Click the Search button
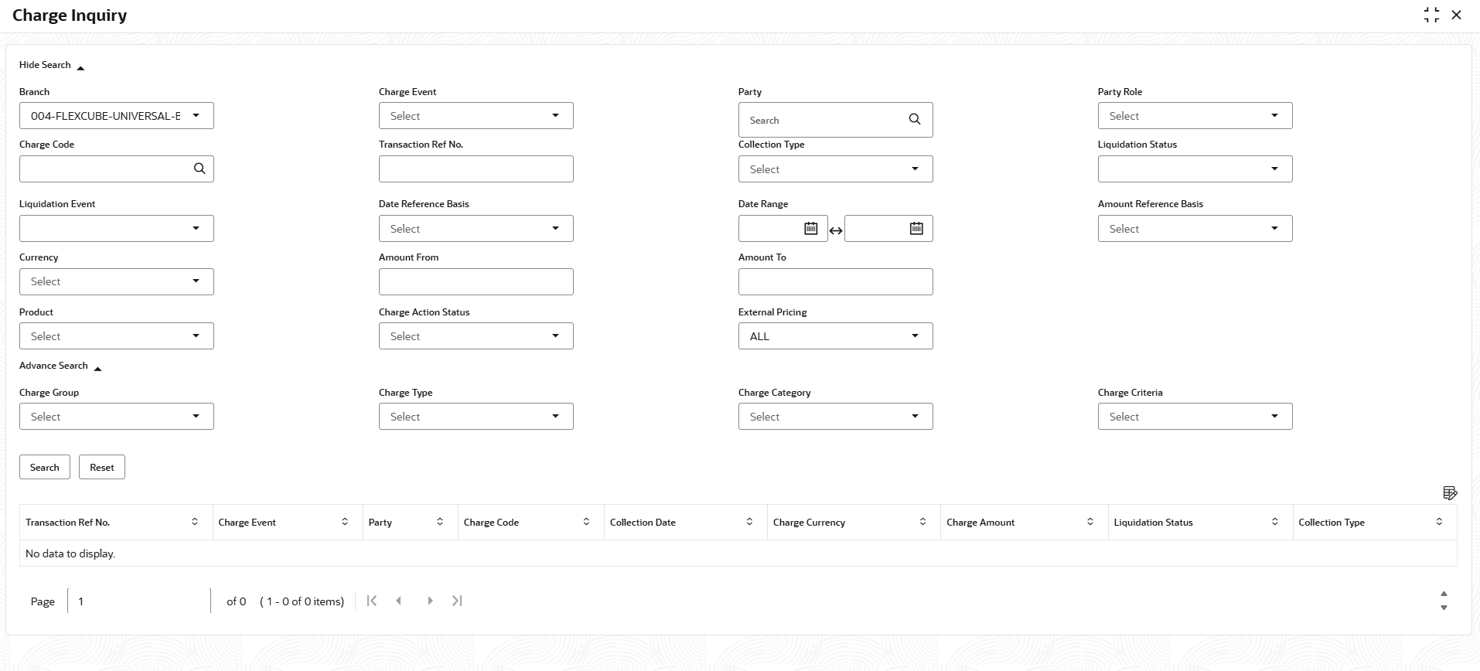1480x671 pixels. (45, 467)
